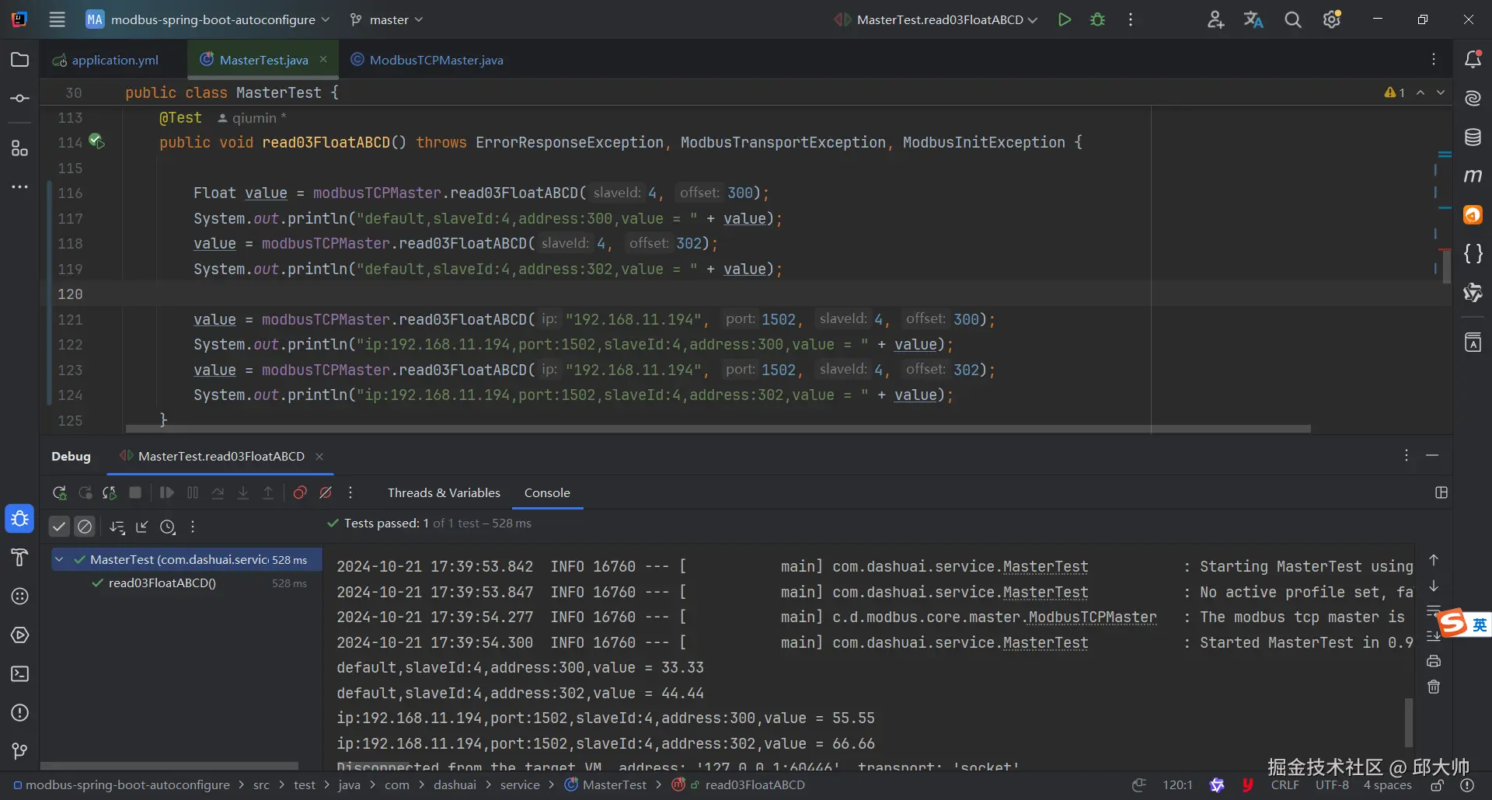Open the Maven tool window

tap(1473, 176)
